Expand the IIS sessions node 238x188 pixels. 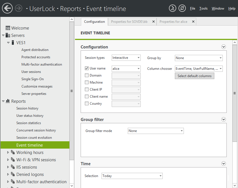click(x=8, y=167)
